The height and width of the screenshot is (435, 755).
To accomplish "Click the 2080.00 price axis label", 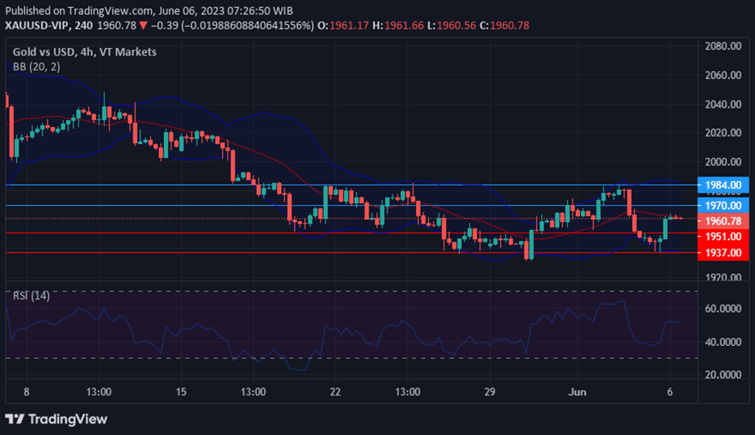I will pos(722,46).
